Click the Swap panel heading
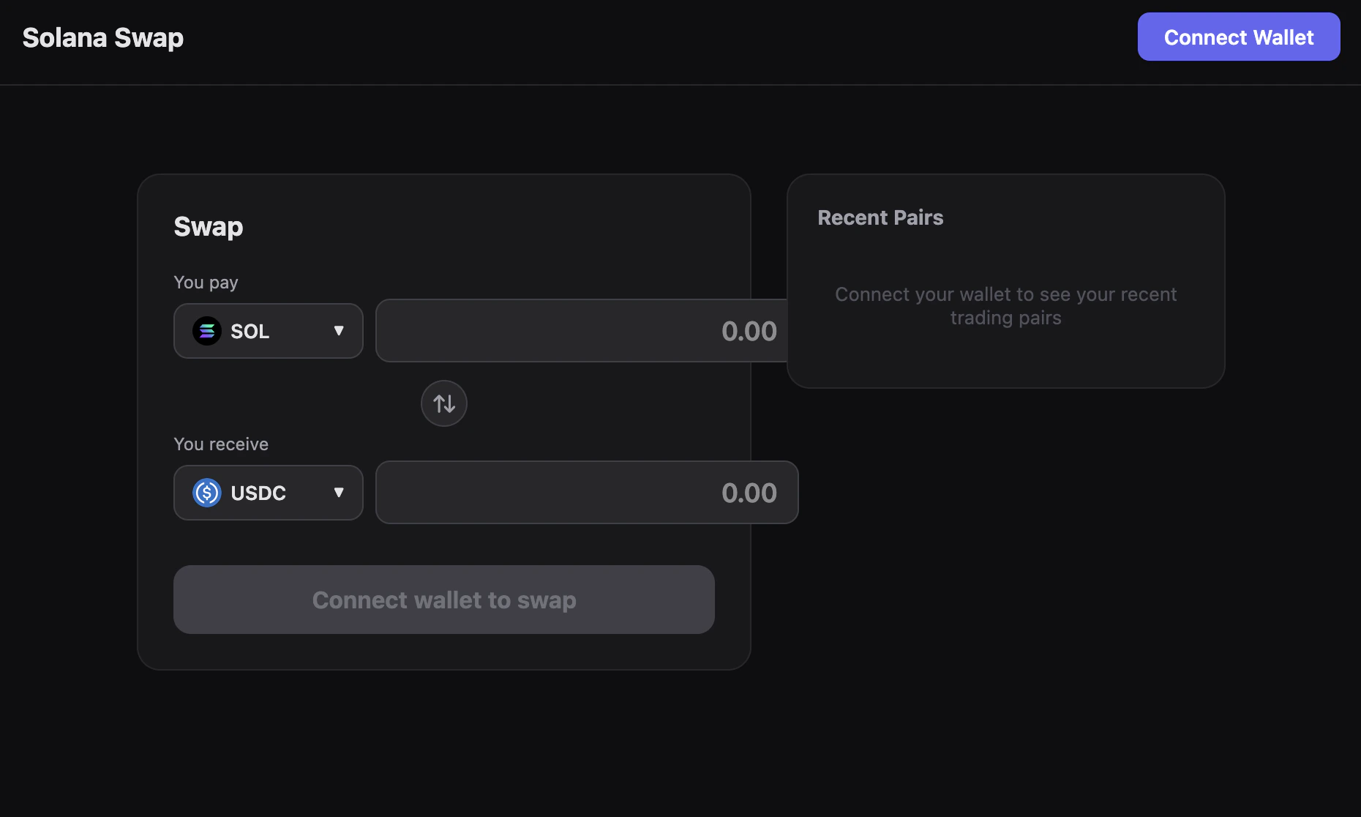 [208, 227]
